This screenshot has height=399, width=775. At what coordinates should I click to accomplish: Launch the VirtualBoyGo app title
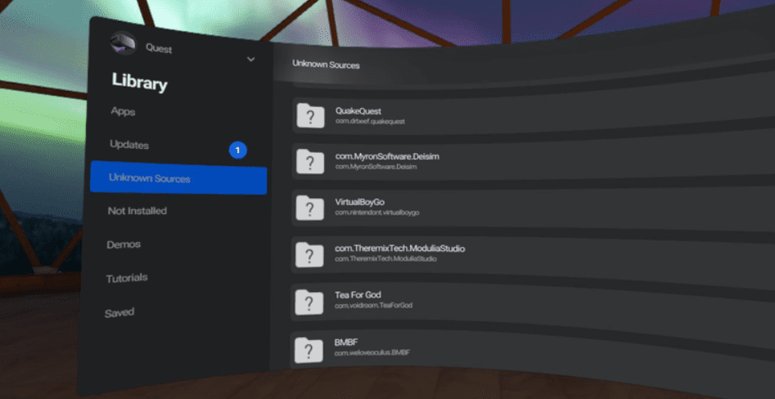[359, 202]
